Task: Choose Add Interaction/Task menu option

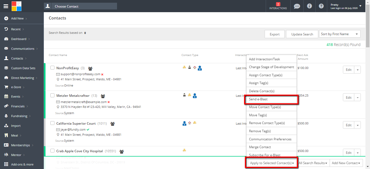Action: pyautogui.click(x=271, y=59)
